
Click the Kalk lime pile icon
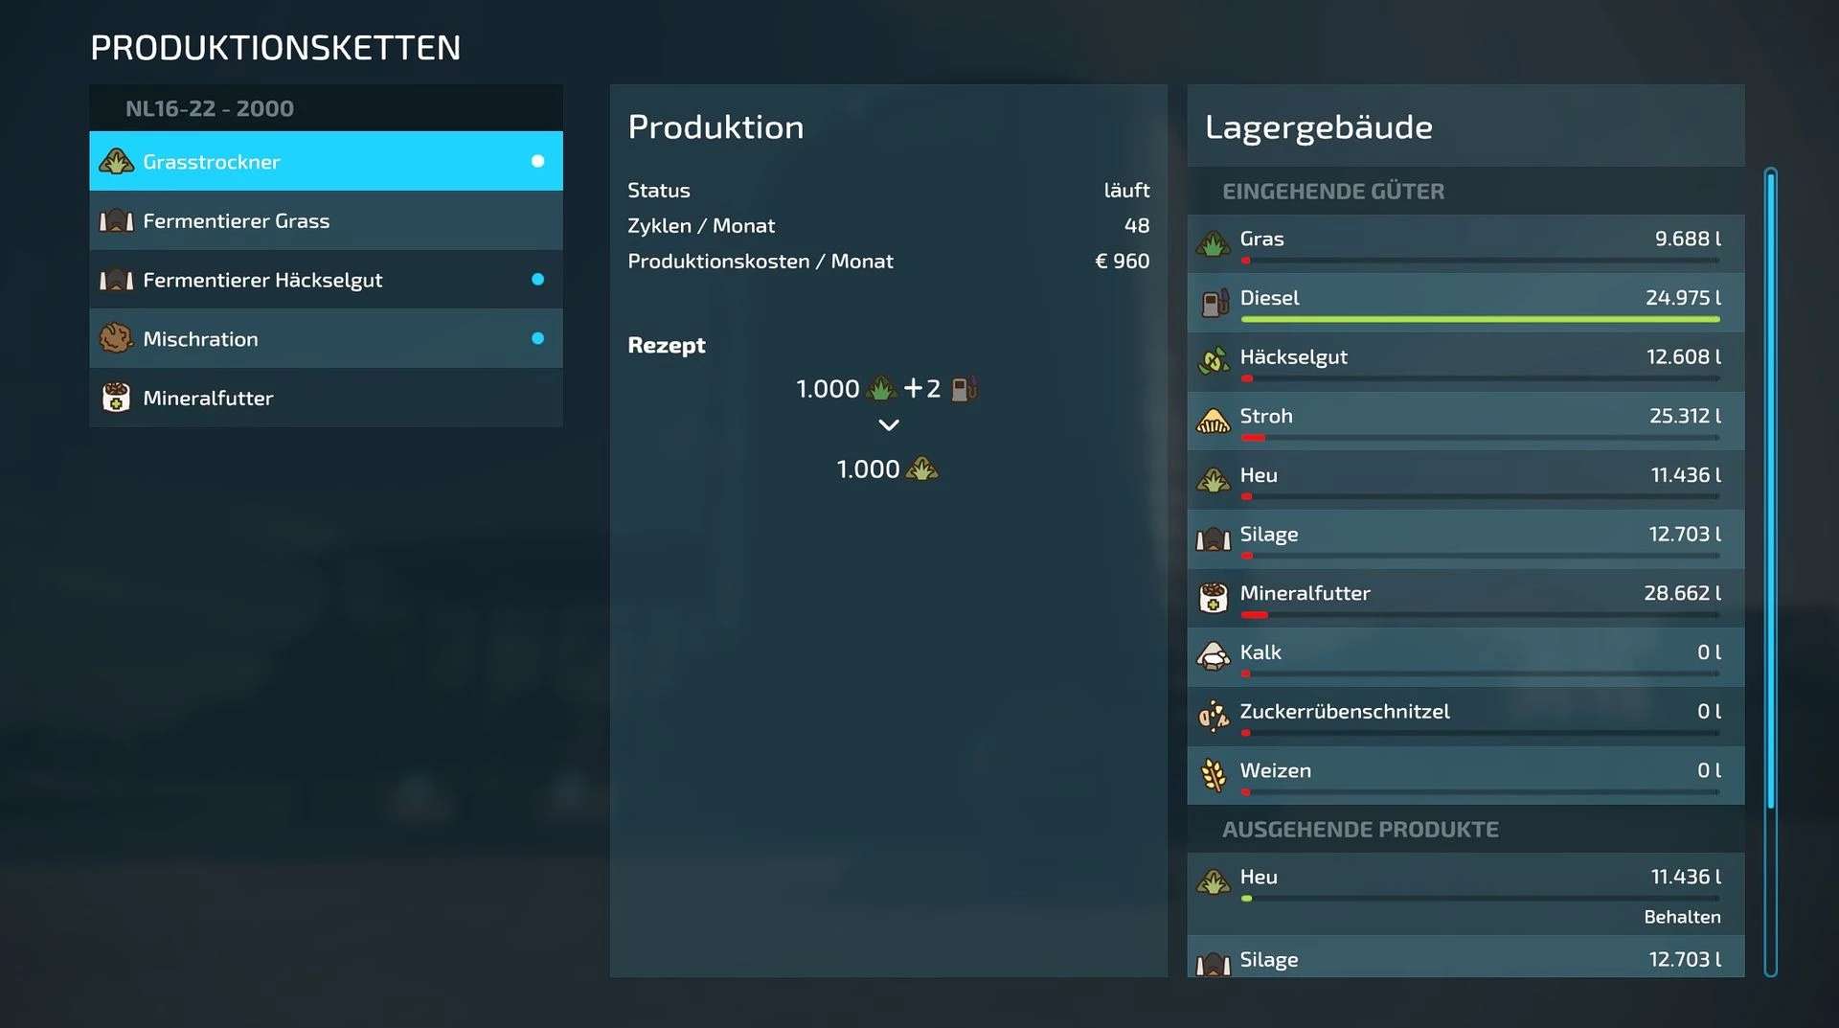click(1214, 657)
